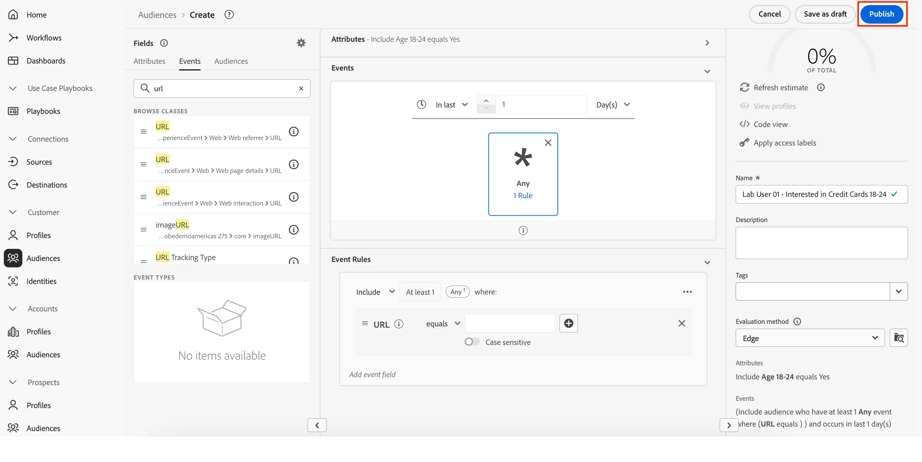Screen dimensions: 922x462
Task: Collapse the Customer section
Action: pyautogui.click(x=13, y=212)
